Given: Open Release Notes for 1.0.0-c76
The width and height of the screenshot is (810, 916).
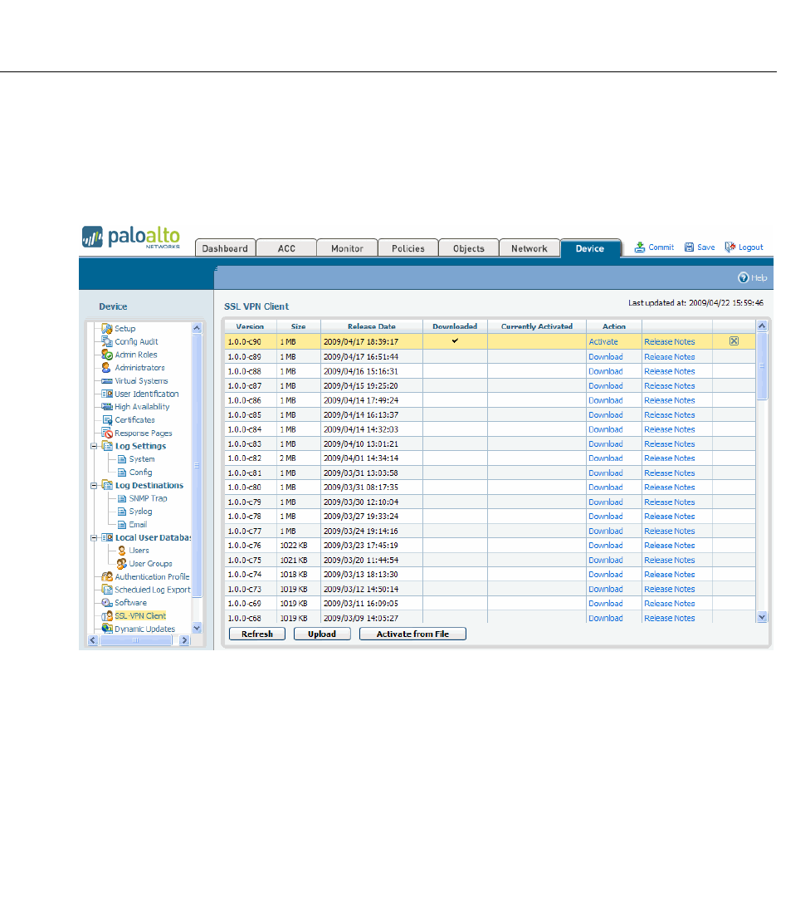Looking at the screenshot, I should 669,546.
